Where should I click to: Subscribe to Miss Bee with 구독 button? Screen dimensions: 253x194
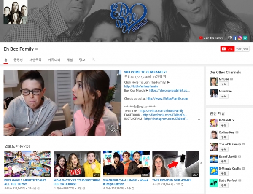(x=223, y=96)
